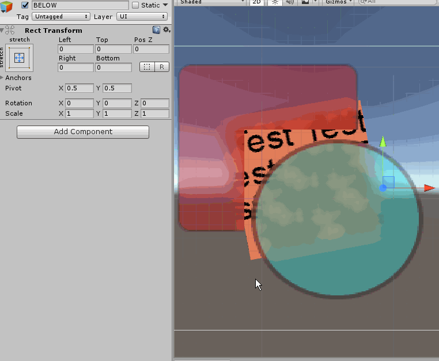
Task: Click the Rotation Z field
Action: coord(155,103)
